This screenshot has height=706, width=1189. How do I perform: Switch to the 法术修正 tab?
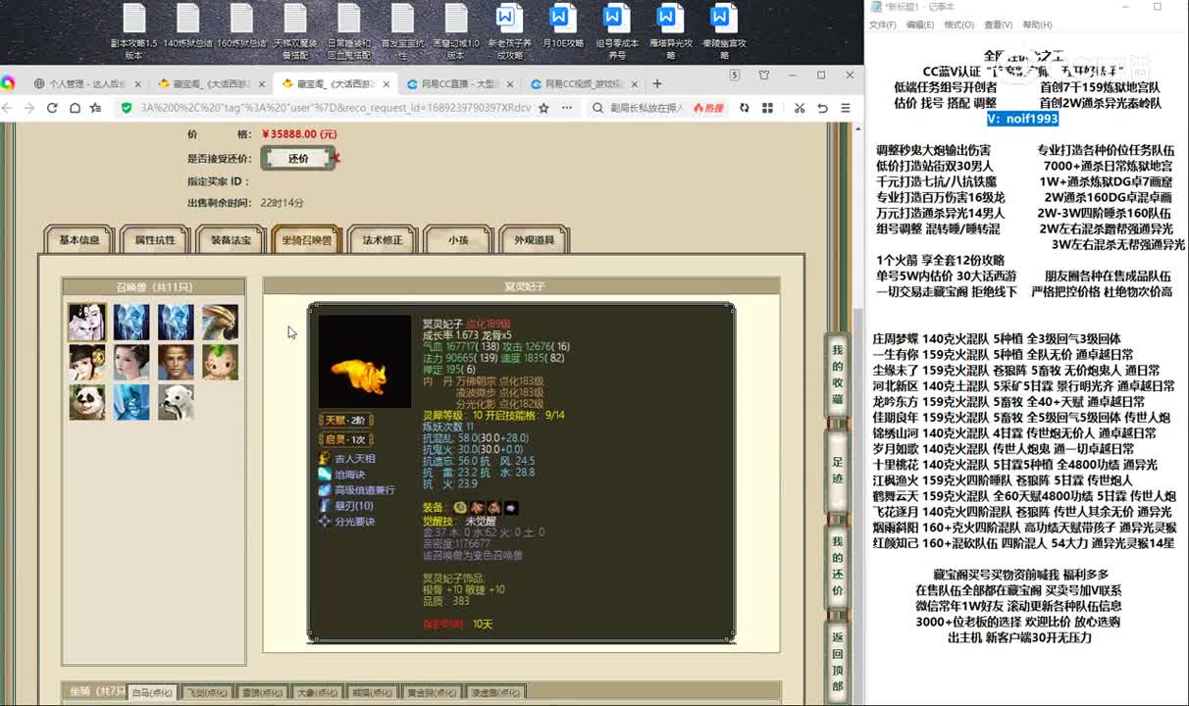(383, 240)
